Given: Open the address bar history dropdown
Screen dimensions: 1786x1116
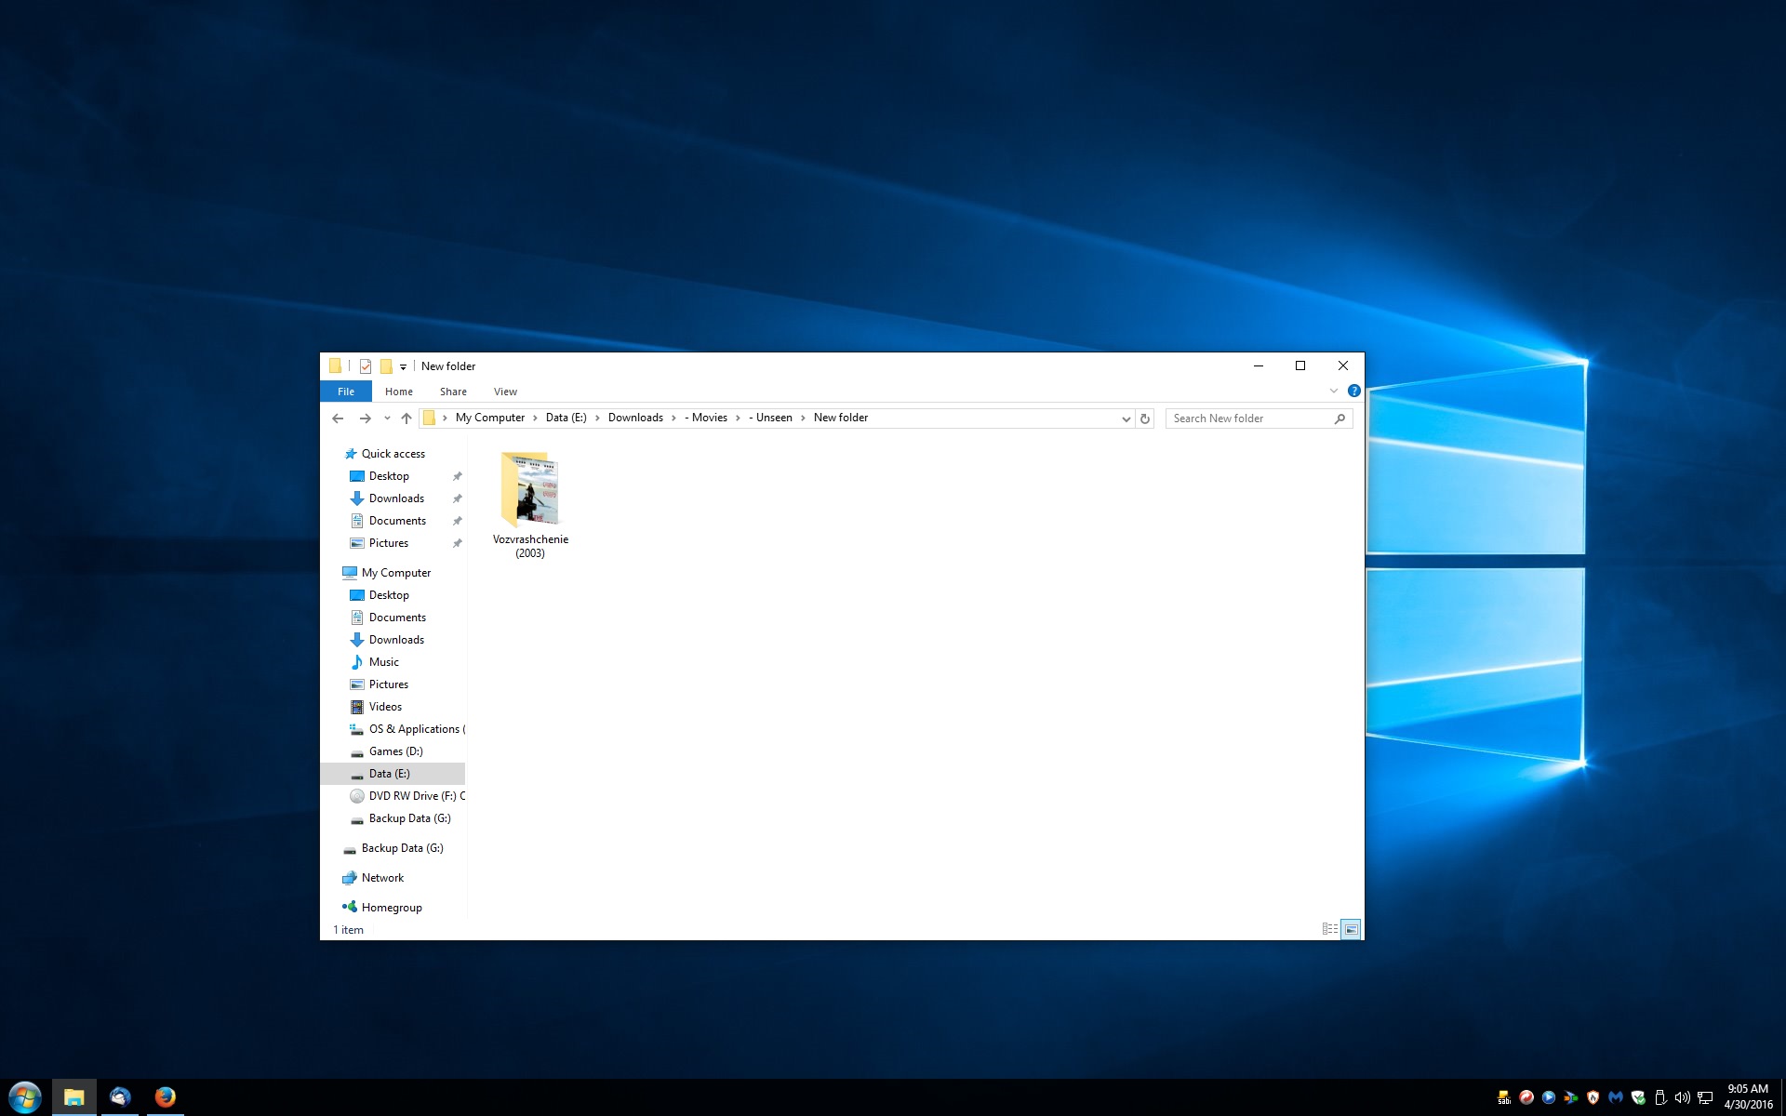Looking at the screenshot, I should [x=1126, y=418].
